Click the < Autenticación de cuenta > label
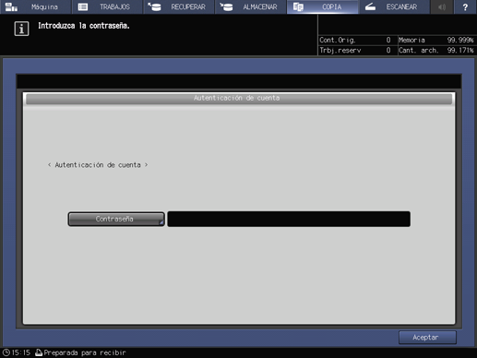 (98, 165)
